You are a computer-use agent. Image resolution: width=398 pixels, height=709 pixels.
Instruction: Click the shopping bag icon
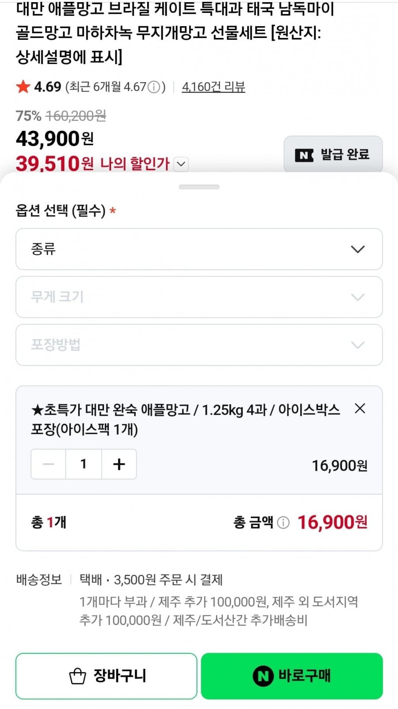78,676
